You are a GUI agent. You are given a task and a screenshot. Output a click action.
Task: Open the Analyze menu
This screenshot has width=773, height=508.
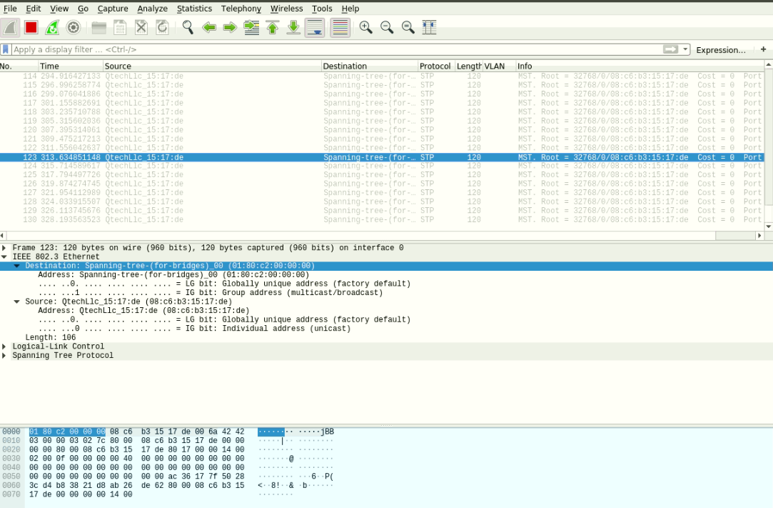pos(152,9)
